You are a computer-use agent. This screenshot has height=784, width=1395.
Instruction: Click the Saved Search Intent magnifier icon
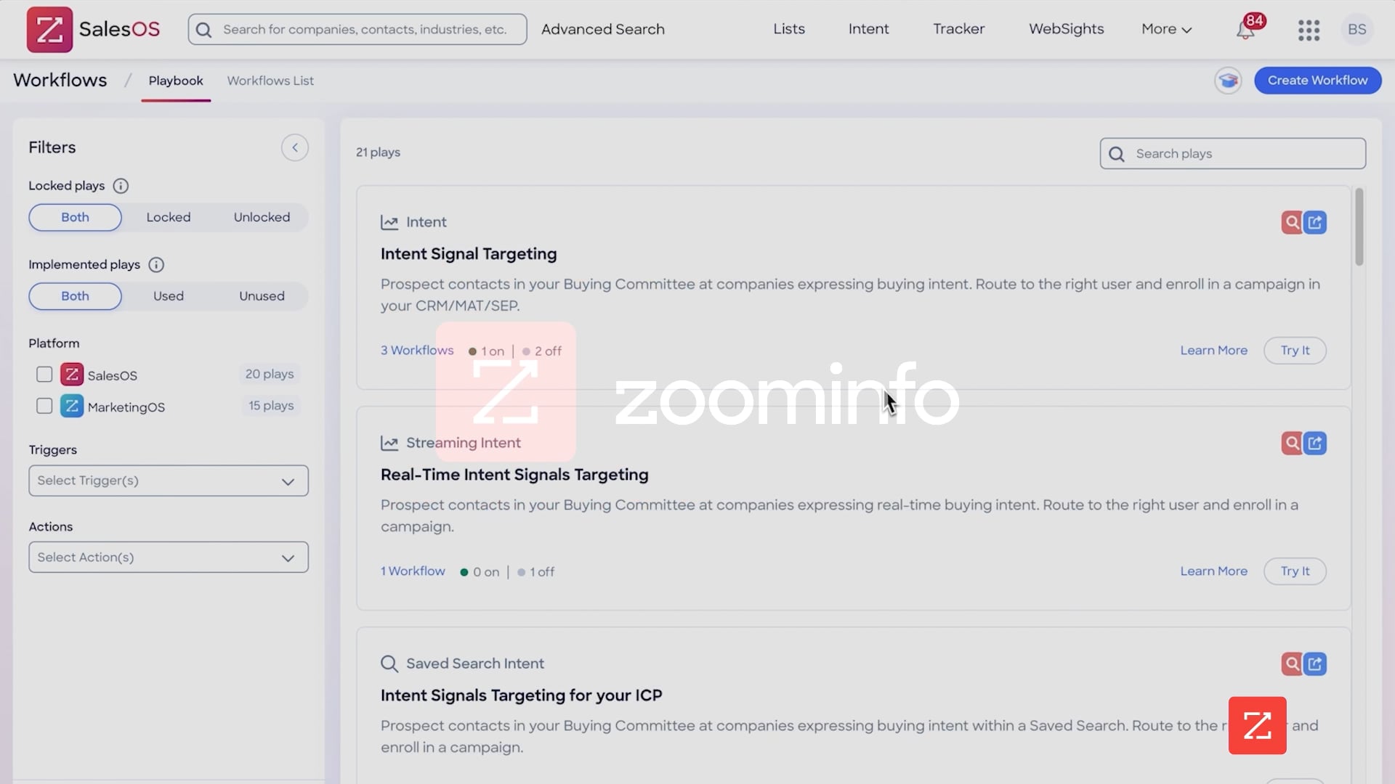[x=1291, y=663]
